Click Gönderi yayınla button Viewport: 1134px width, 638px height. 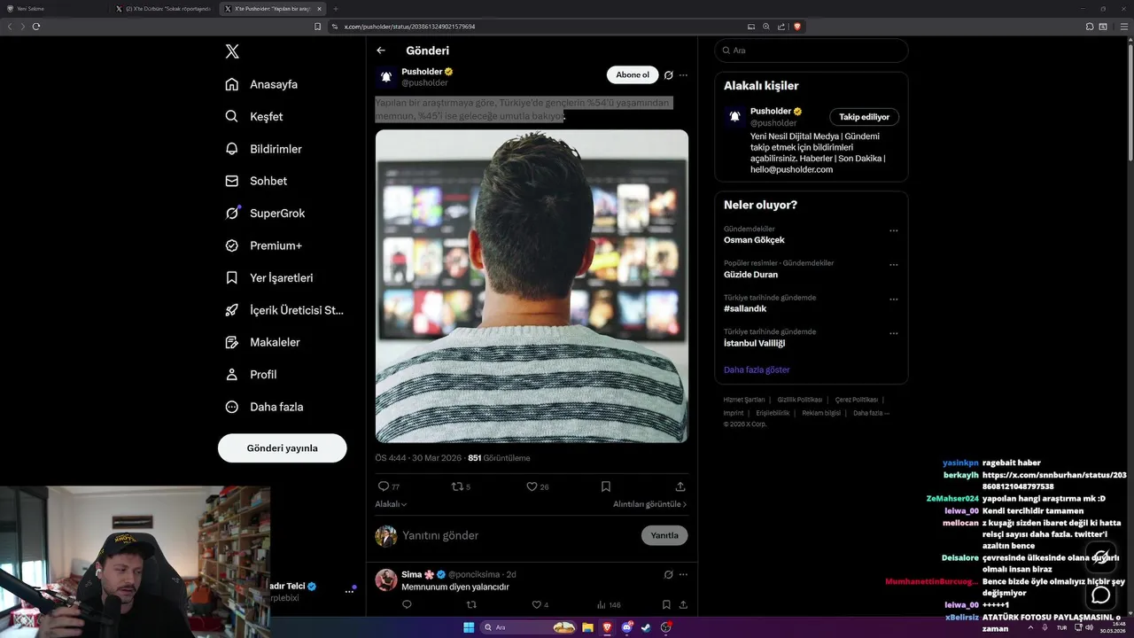click(x=282, y=447)
